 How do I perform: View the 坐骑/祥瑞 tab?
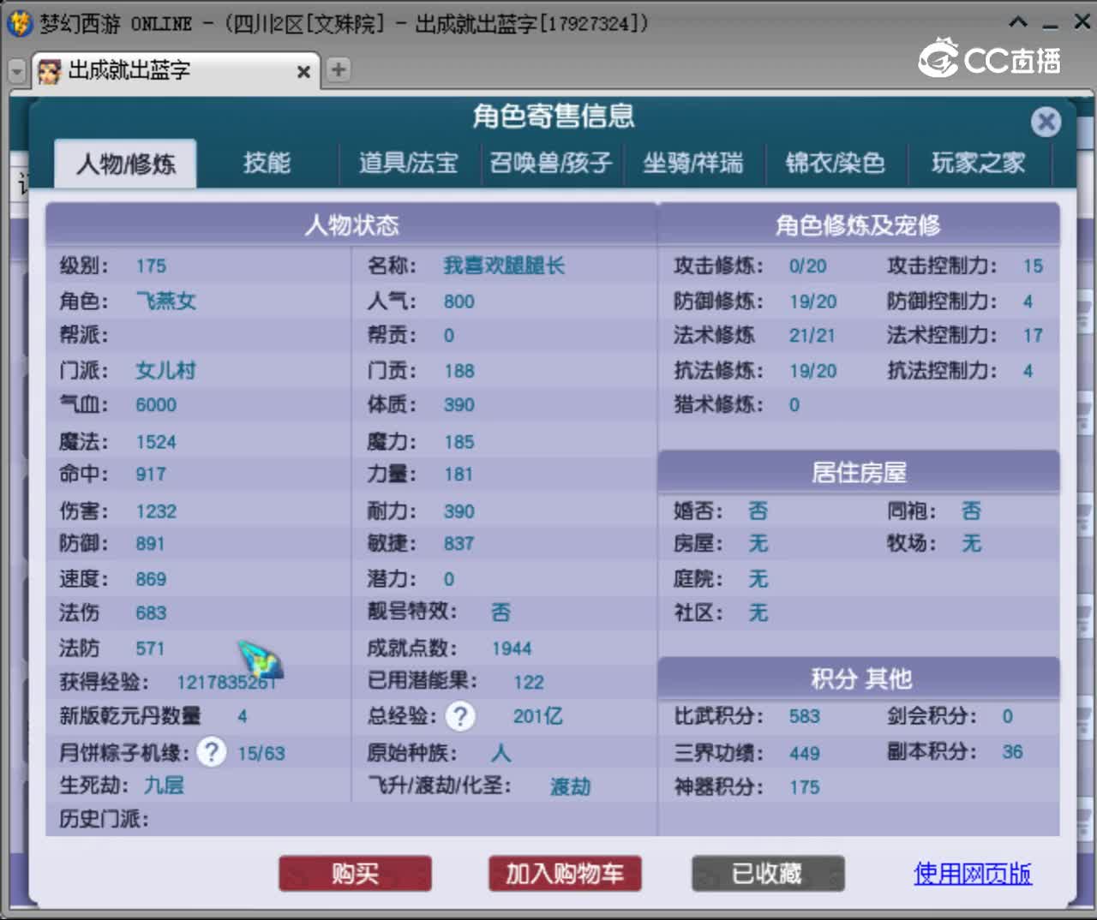(692, 163)
